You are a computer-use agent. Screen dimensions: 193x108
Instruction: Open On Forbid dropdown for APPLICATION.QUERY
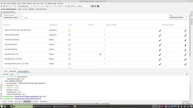coord(104,35)
